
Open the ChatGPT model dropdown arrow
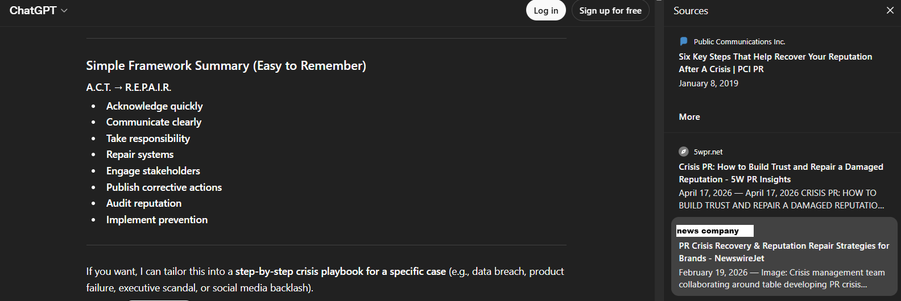pos(64,11)
